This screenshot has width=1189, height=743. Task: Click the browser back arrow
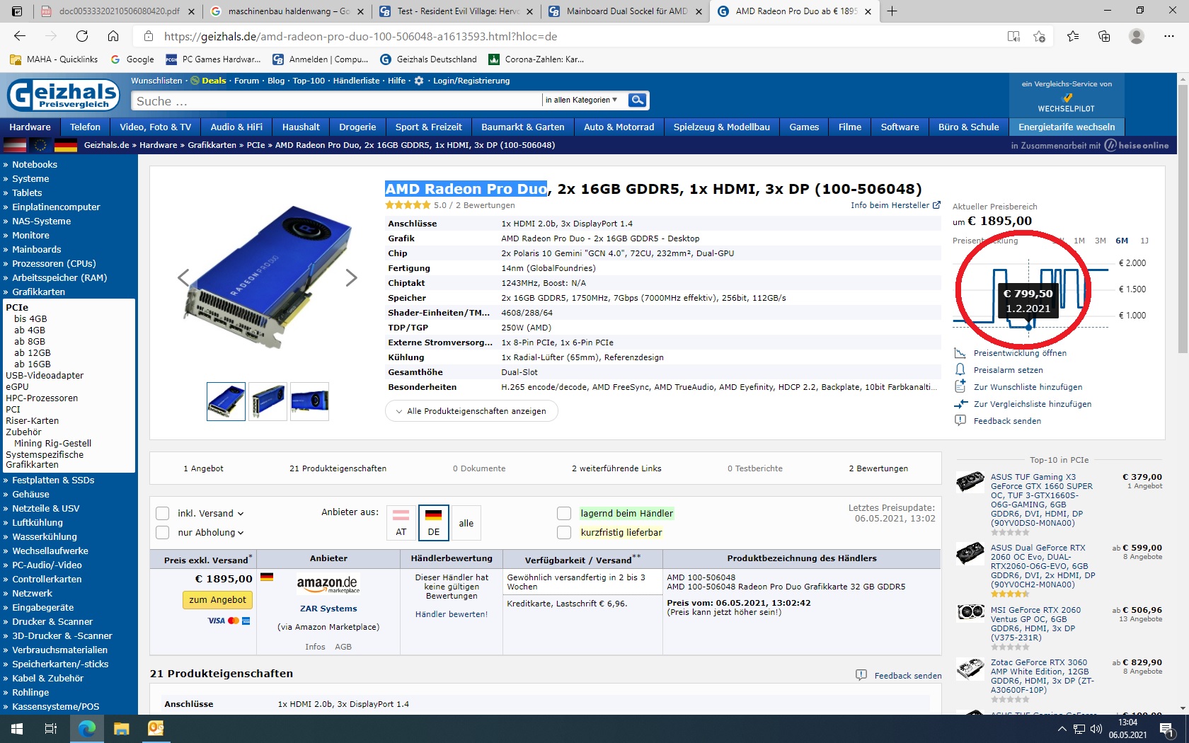pyautogui.click(x=20, y=36)
